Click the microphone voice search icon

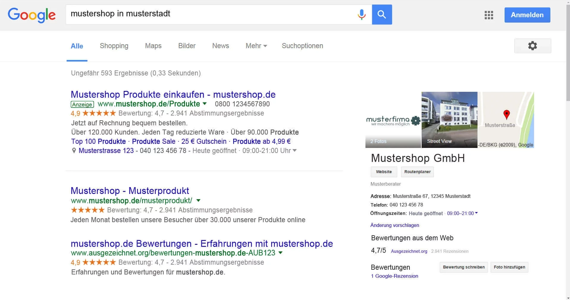click(361, 14)
